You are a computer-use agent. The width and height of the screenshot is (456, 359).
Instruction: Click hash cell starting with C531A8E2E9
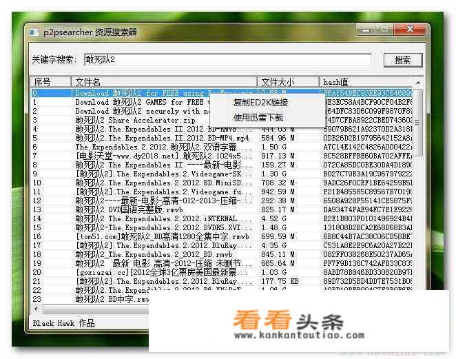tap(368, 245)
